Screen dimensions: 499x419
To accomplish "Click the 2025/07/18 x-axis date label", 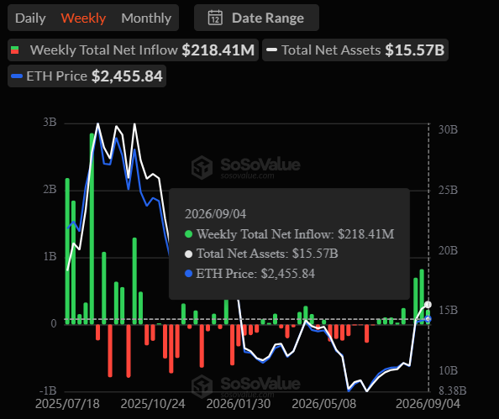I will pyautogui.click(x=67, y=404).
